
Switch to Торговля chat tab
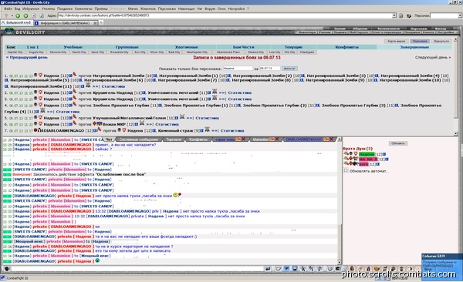(174, 139)
